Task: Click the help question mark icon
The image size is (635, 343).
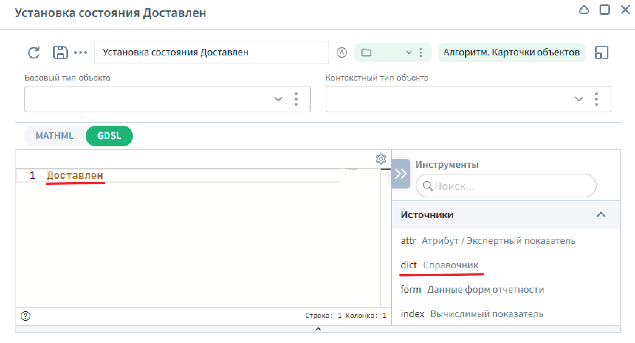Action: [25, 316]
